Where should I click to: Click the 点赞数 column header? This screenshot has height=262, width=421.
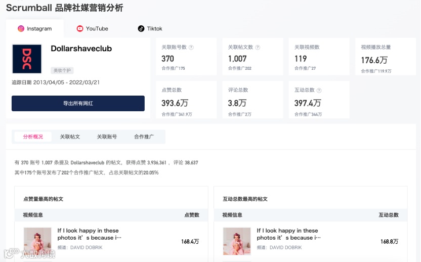click(192, 215)
